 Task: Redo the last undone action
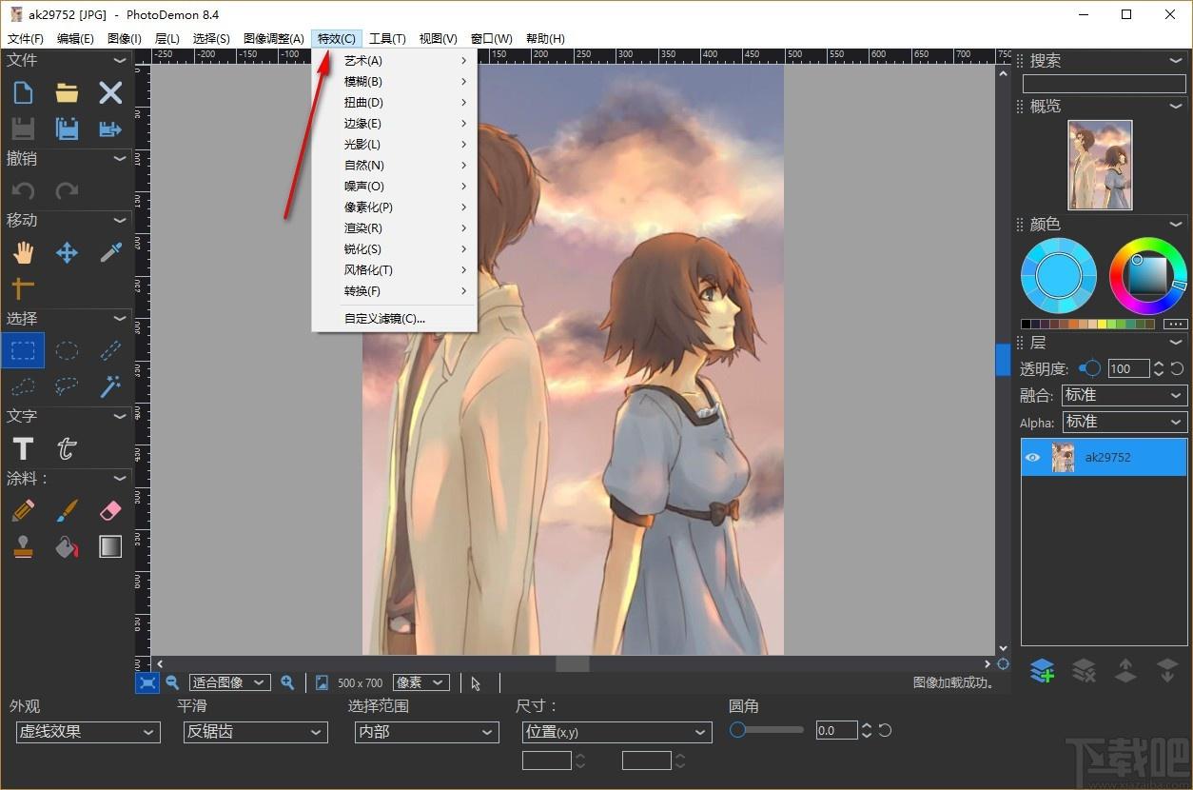[x=67, y=190]
